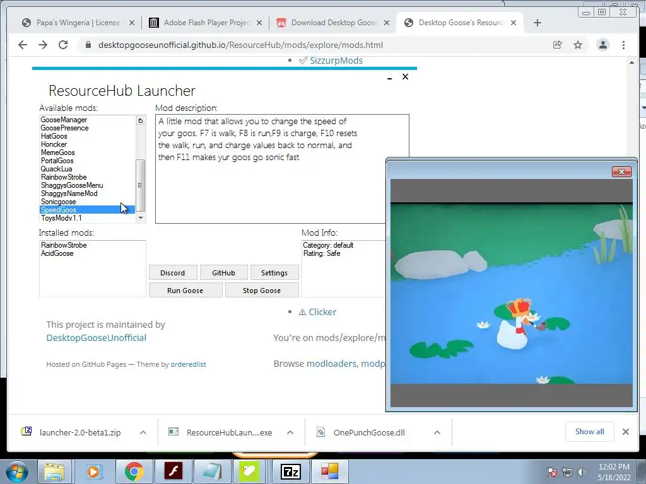Image resolution: width=646 pixels, height=484 pixels.
Task: Go back in Chrome browser
Action: tap(23, 45)
